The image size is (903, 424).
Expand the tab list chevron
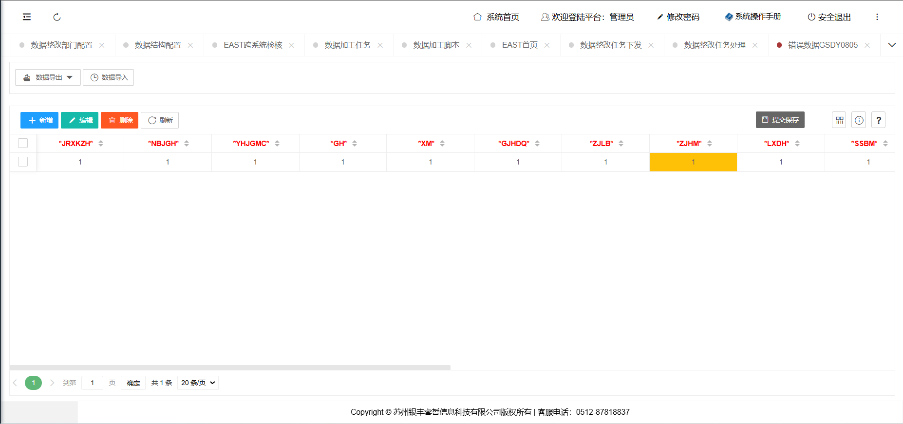892,45
